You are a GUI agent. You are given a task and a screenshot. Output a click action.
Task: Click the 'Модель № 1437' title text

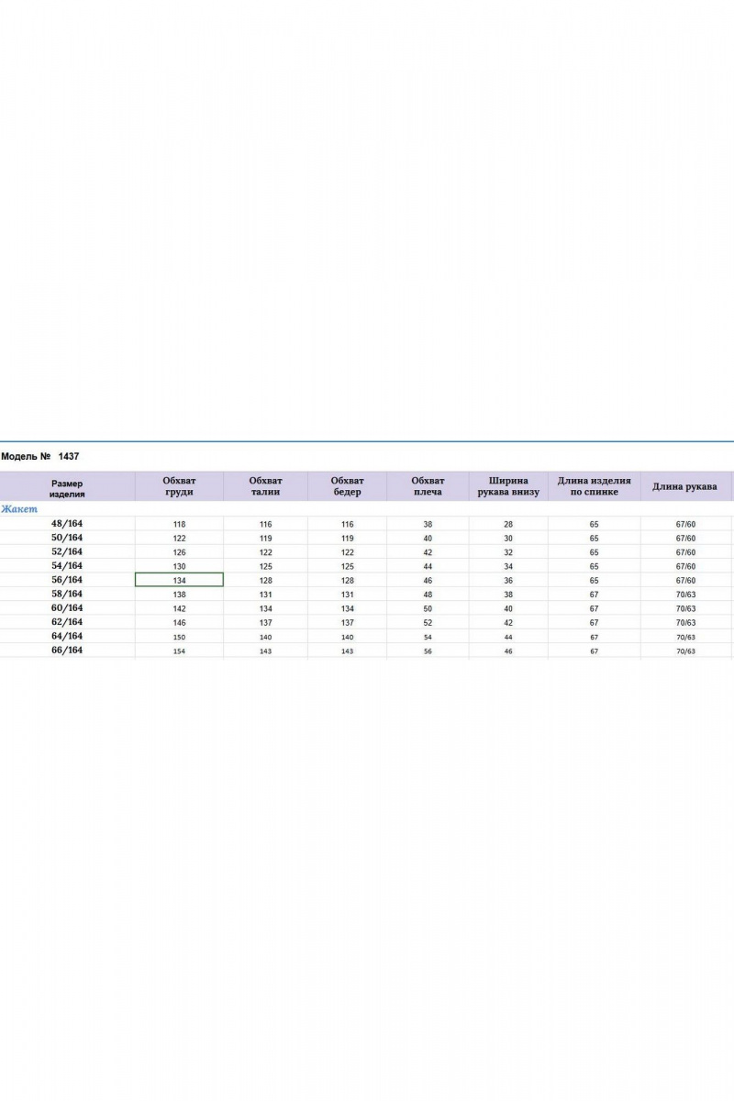pos(40,455)
